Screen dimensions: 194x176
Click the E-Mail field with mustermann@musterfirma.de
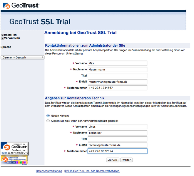click(x=117, y=82)
